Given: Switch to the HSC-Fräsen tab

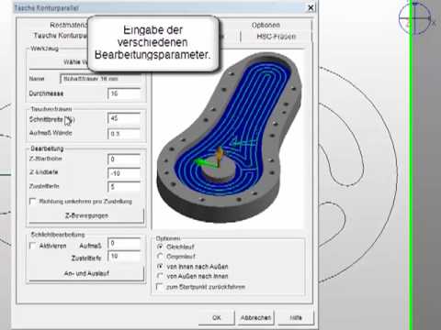Looking at the screenshot, I should coord(277,37).
